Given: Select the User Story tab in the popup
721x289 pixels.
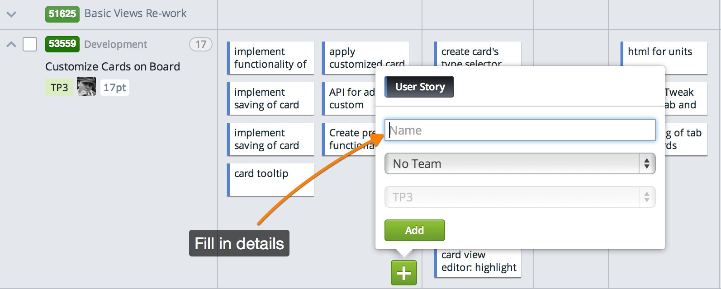Looking at the screenshot, I should click(419, 87).
